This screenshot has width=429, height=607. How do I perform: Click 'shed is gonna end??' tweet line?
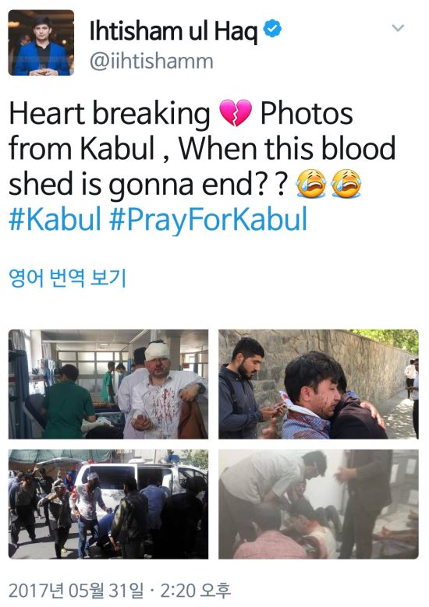148,184
